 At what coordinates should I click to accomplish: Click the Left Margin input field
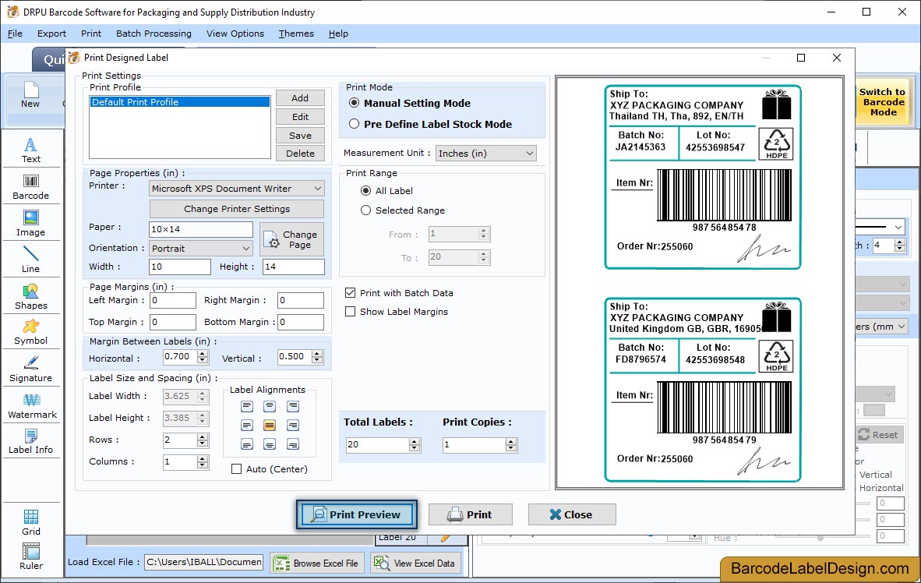click(173, 300)
